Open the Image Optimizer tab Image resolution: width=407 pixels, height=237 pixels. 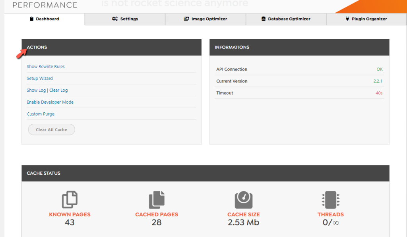tap(205, 19)
